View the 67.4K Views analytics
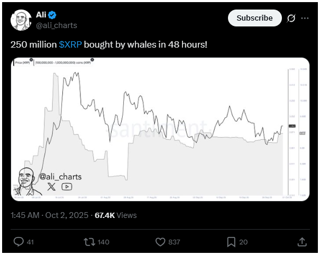 tap(115, 215)
